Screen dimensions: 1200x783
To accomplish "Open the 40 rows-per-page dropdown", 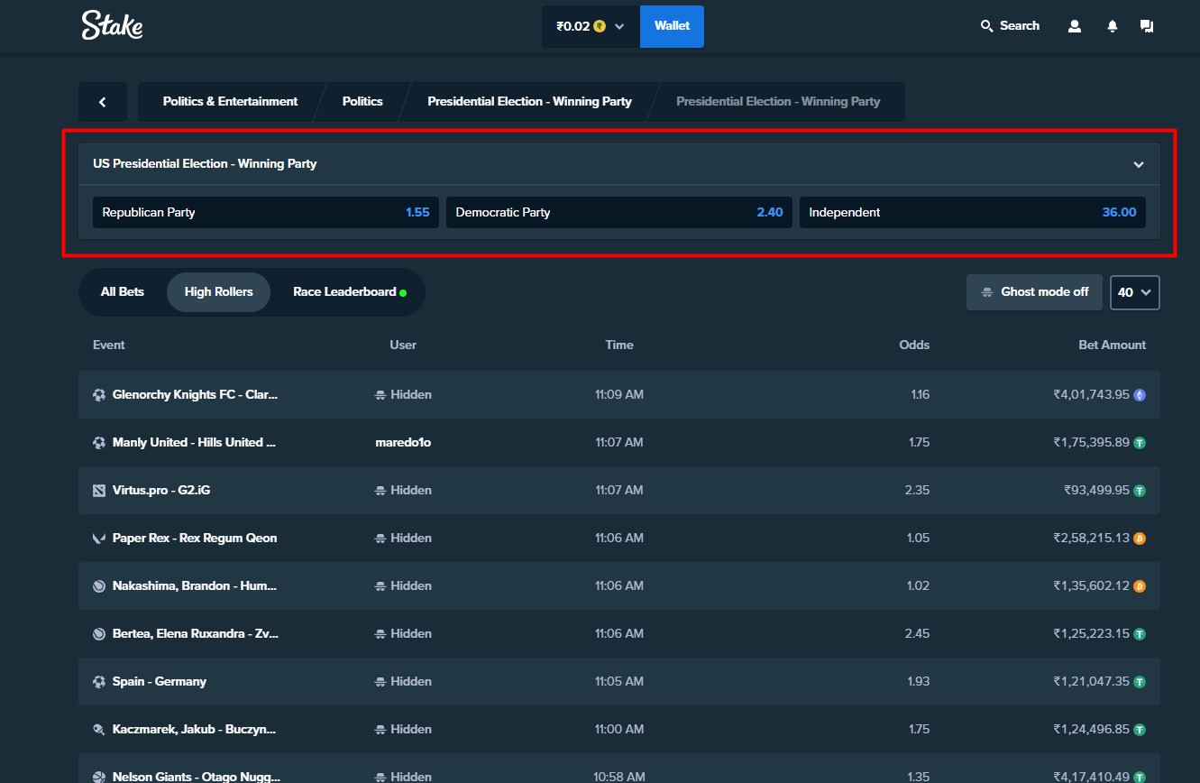I will click(x=1135, y=292).
